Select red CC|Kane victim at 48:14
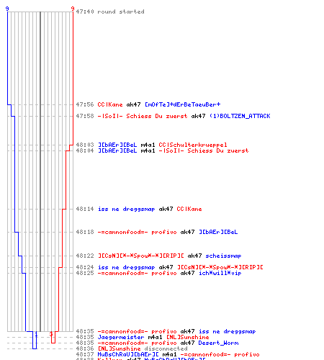This screenshot has height=360, width=324. (189, 209)
